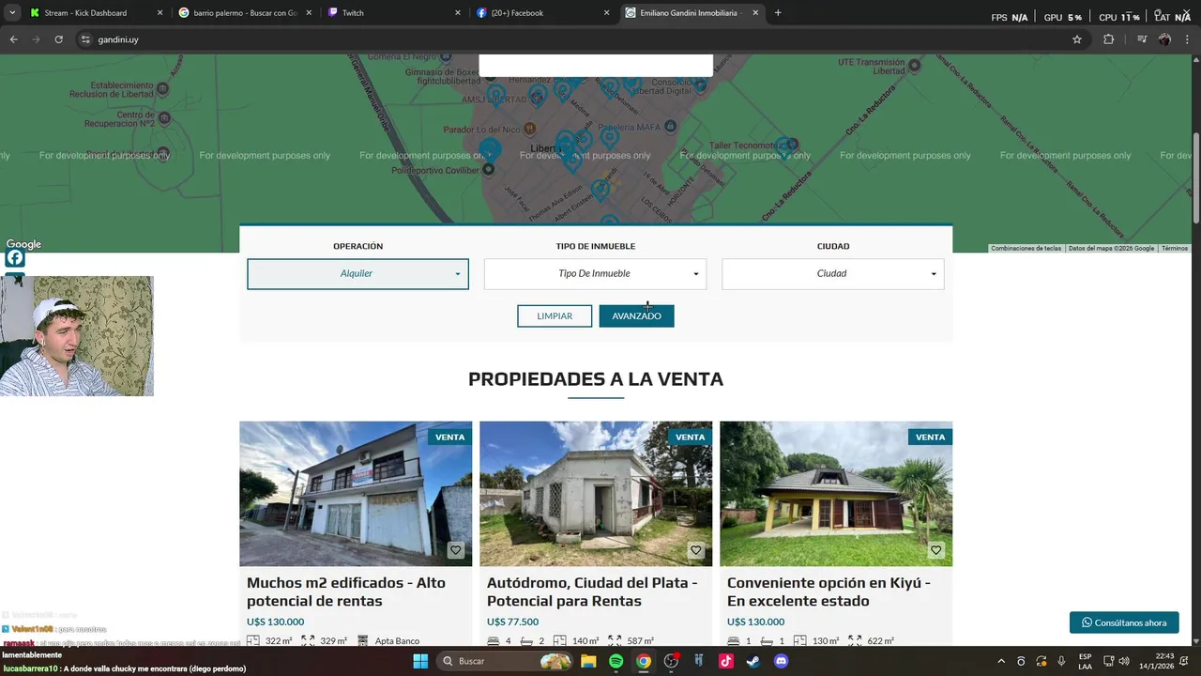Open File Explorer from the taskbar
Screen dimensions: 1201x676
[588, 661]
